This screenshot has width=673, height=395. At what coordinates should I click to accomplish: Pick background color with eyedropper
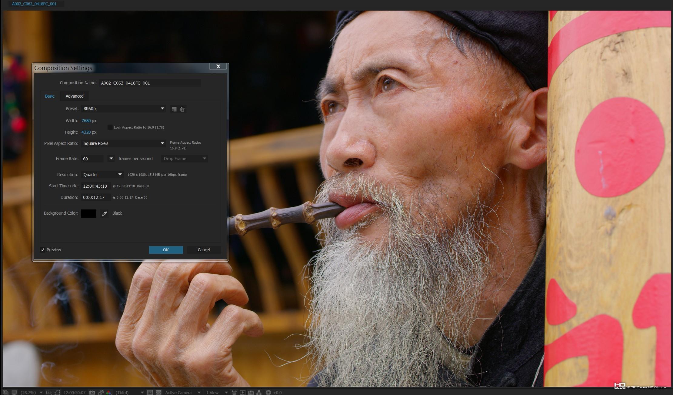click(x=105, y=214)
